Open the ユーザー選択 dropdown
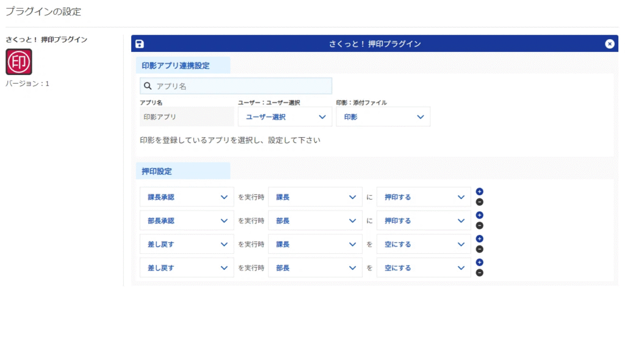This screenshot has width=625, height=351. 285,117
